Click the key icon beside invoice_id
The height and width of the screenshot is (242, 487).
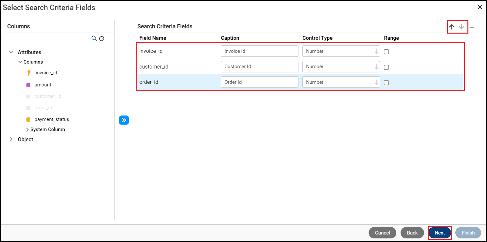29,73
